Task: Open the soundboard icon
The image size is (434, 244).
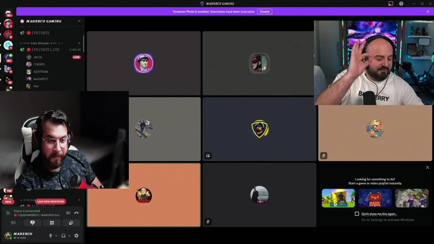Action: click(x=71, y=223)
